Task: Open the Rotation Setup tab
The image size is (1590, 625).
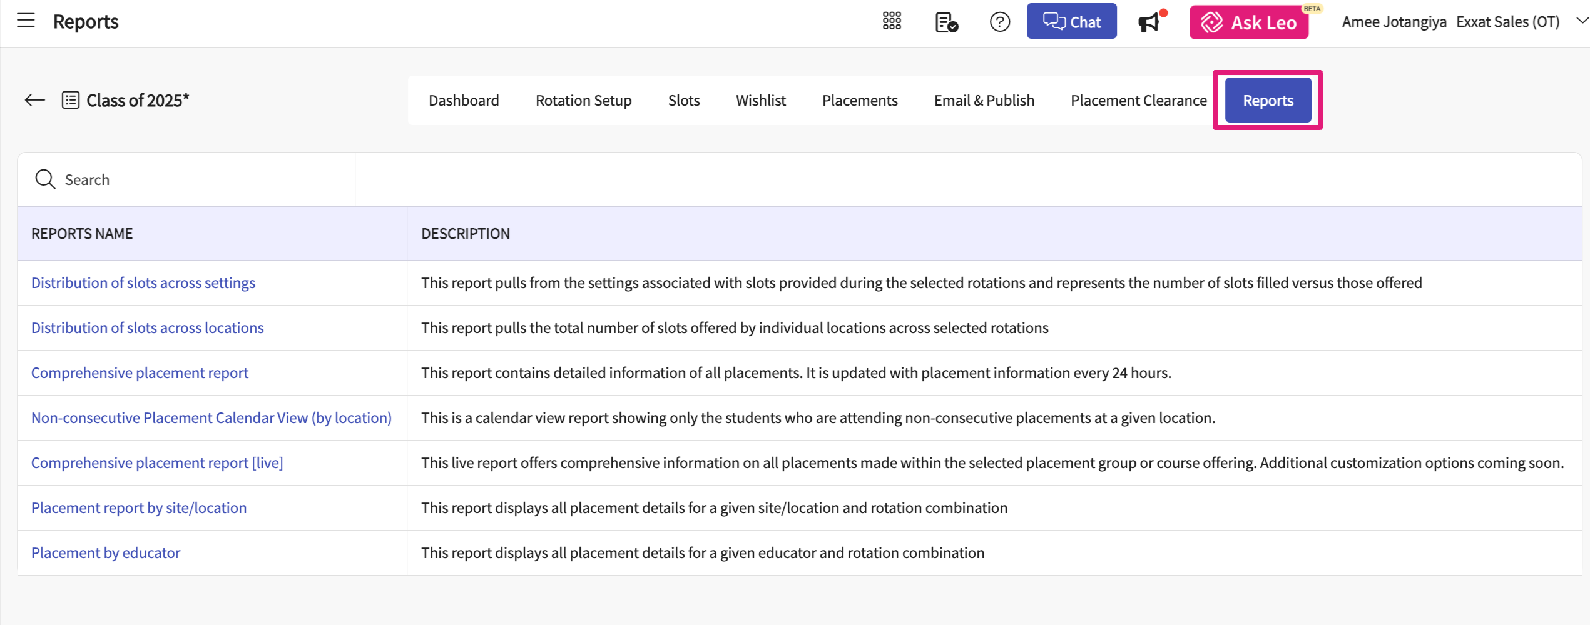Action: click(x=583, y=101)
